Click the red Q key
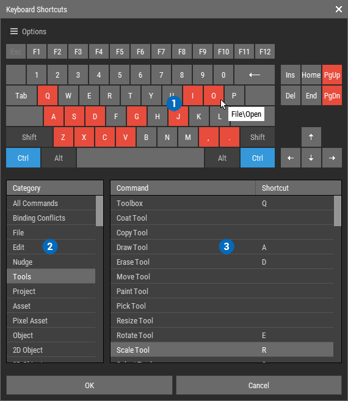The height and width of the screenshot is (401, 348). (x=48, y=95)
